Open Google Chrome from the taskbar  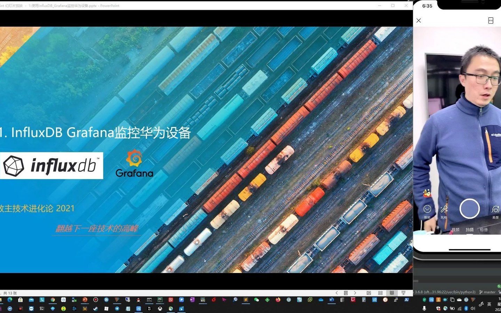[x=53, y=299]
